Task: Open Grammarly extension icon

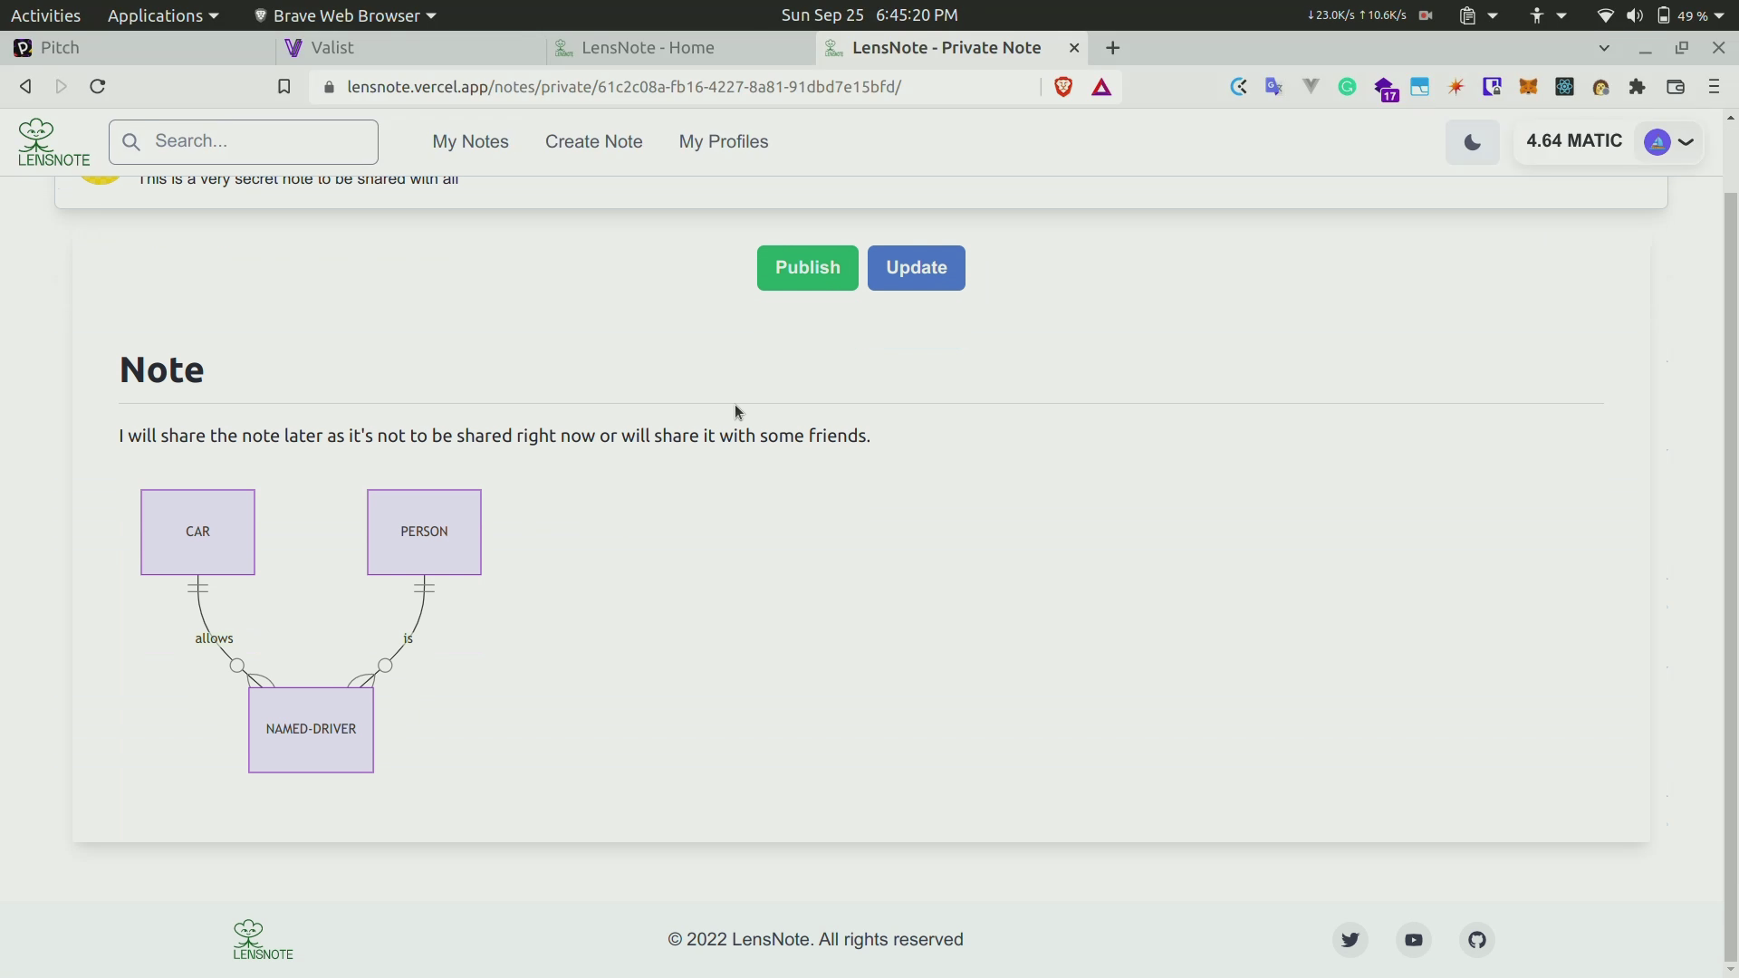Action: 1347,87
